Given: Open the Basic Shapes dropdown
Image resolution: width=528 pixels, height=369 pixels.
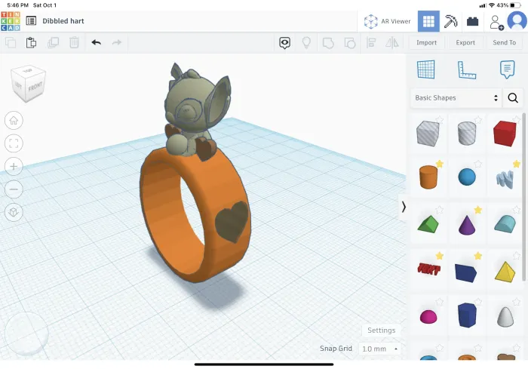Looking at the screenshot, I should (x=456, y=98).
